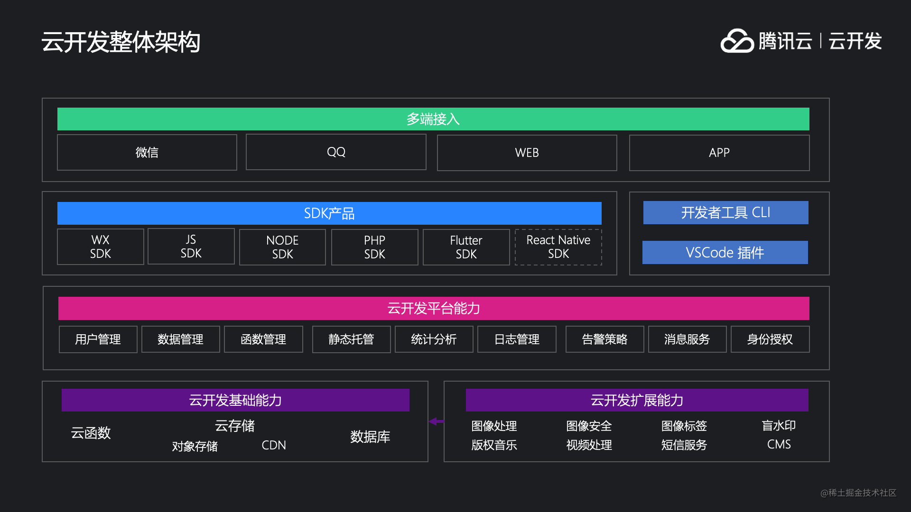Select the WEB box
This screenshot has width=911, height=512.
point(527,153)
